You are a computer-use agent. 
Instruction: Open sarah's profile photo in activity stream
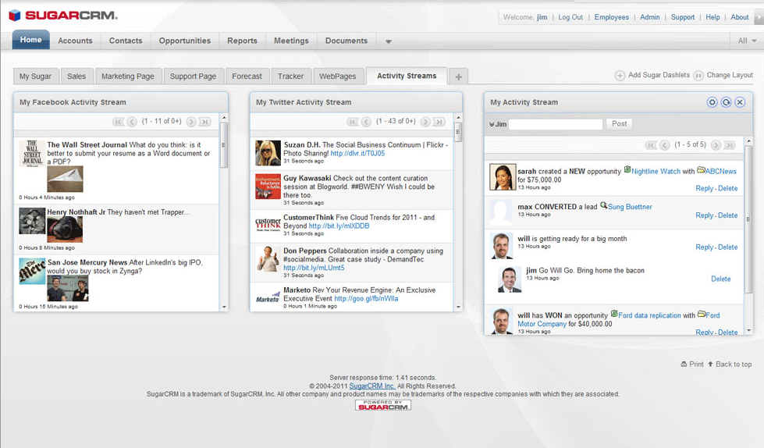[503, 176]
